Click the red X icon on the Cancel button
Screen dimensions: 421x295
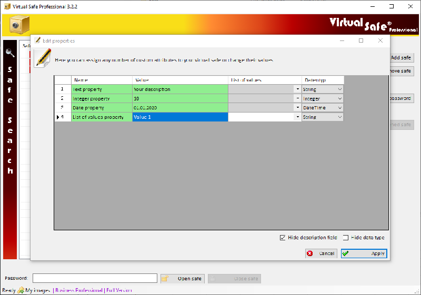[x=310, y=253]
